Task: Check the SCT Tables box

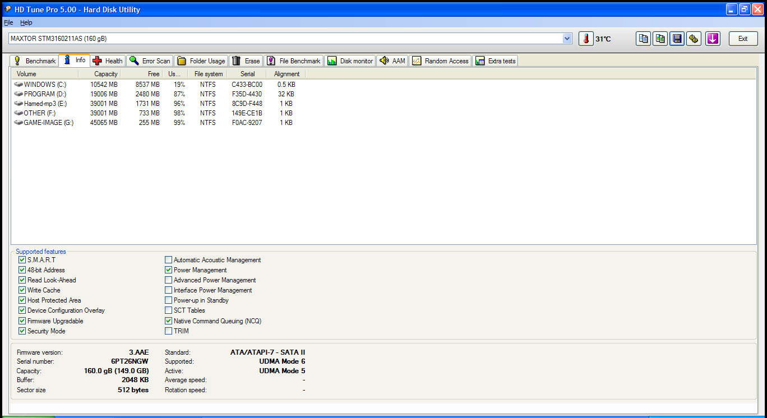Action: [168, 310]
